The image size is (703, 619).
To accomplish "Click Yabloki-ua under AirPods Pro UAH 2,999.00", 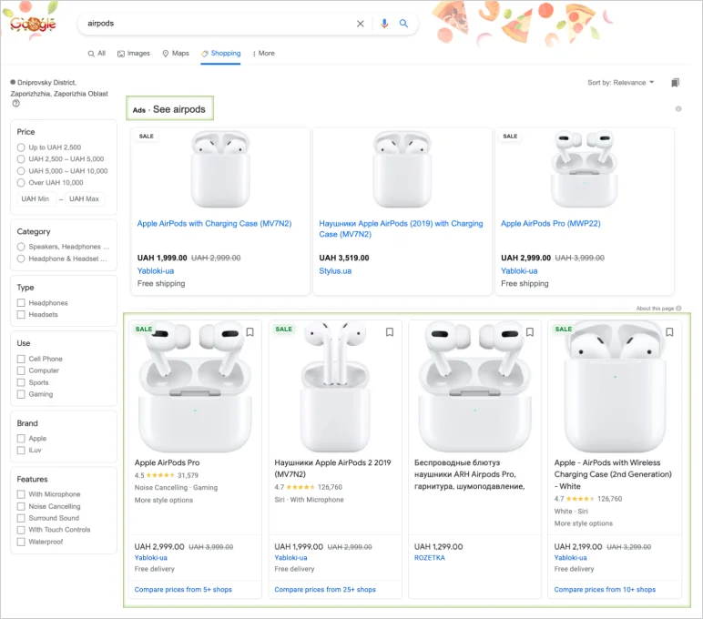I will click(150, 558).
